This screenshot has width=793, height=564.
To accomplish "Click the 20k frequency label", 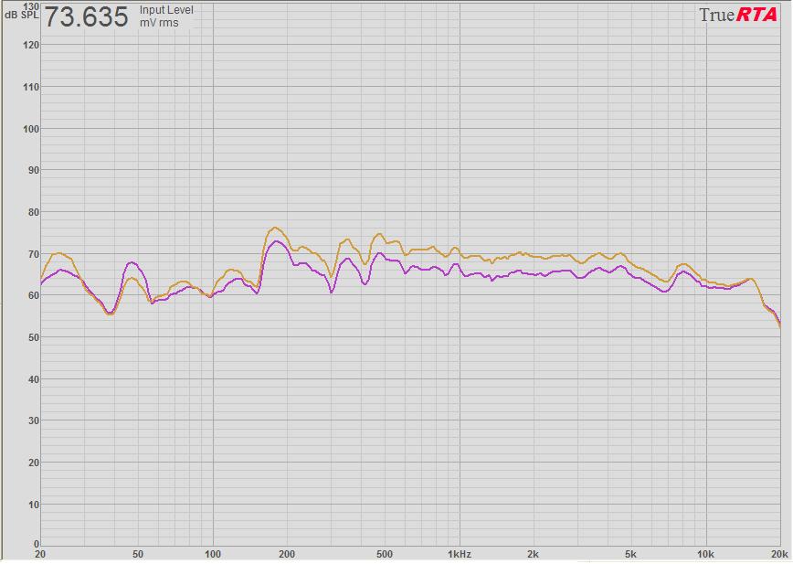I will [780, 554].
